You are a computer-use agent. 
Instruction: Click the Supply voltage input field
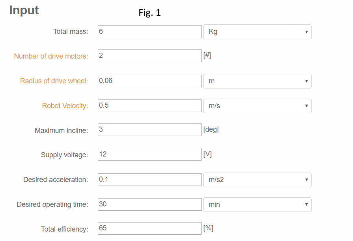pos(149,155)
